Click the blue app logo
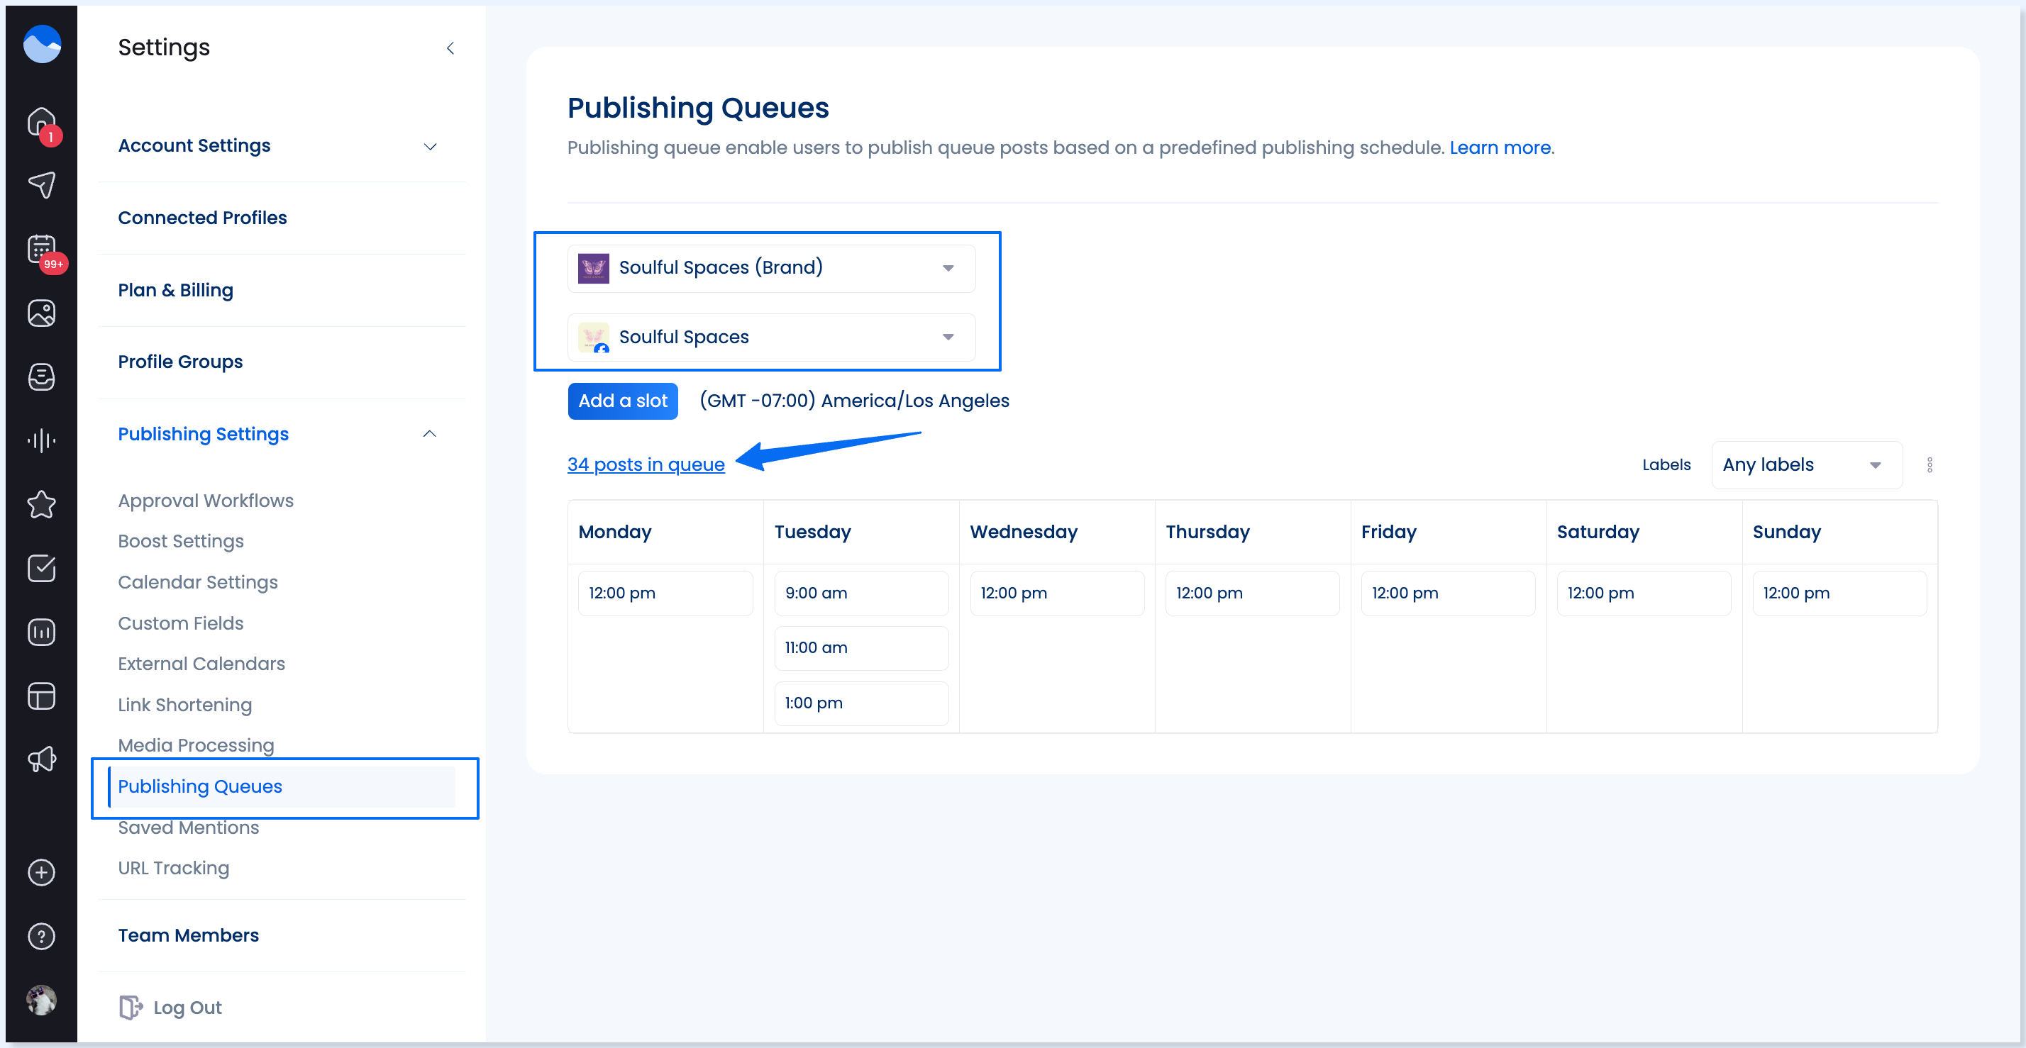The height and width of the screenshot is (1048, 2026). (x=42, y=44)
